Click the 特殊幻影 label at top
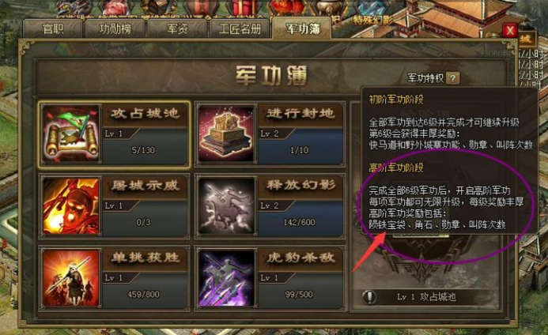Screen dimensions: 548x335 (x=373, y=21)
